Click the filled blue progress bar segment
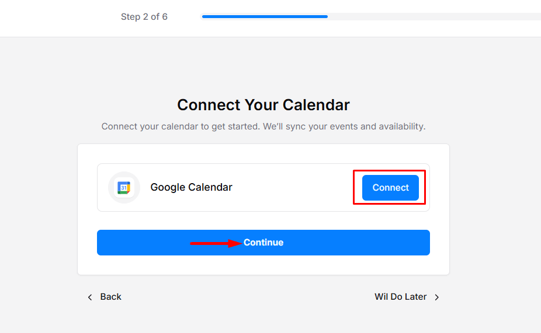The width and height of the screenshot is (541, 333). pos(265,16)
